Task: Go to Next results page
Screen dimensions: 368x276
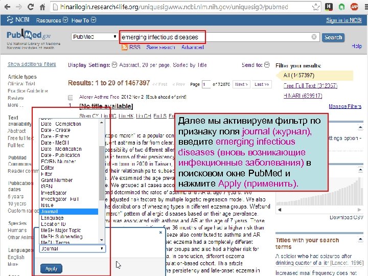Action: pyautogui.click(x=241, y=84)
